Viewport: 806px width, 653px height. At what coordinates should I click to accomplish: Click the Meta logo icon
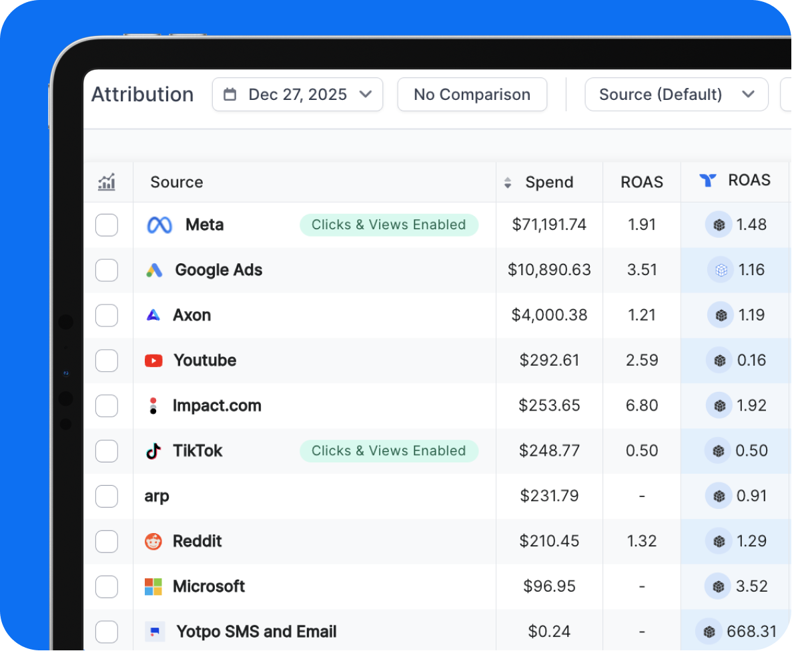(x=159, y=225)
